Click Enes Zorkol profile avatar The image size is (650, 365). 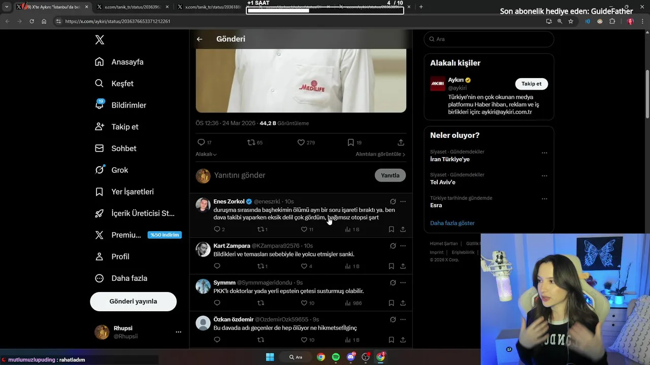point(203,205)
